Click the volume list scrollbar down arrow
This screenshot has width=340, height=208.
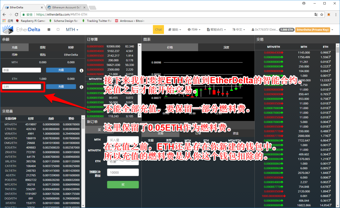[x=83, y=205]
